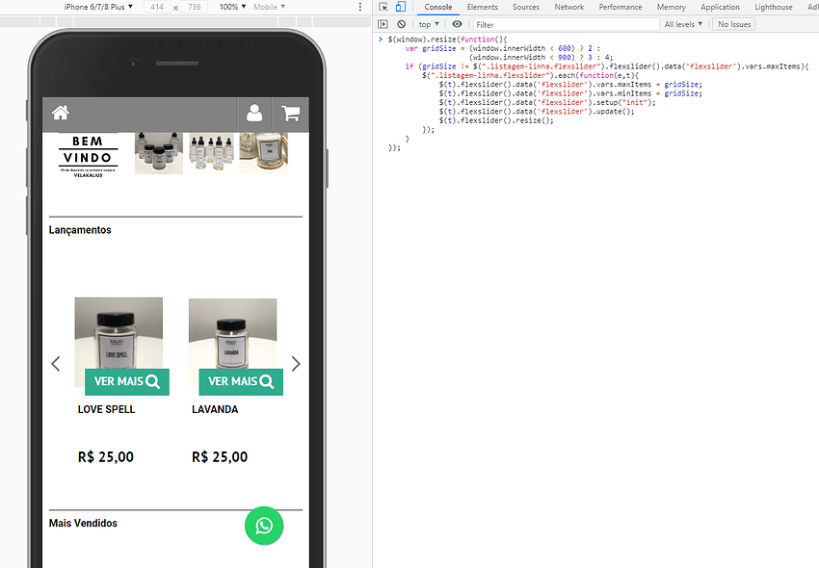
Task: Open the BEM VINDO banner image
Action: [88, 155]
